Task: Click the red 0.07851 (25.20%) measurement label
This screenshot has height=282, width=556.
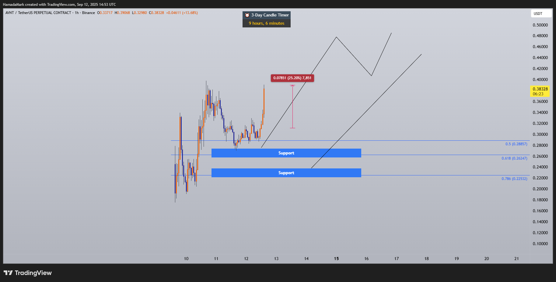Action: click(292, 78)
